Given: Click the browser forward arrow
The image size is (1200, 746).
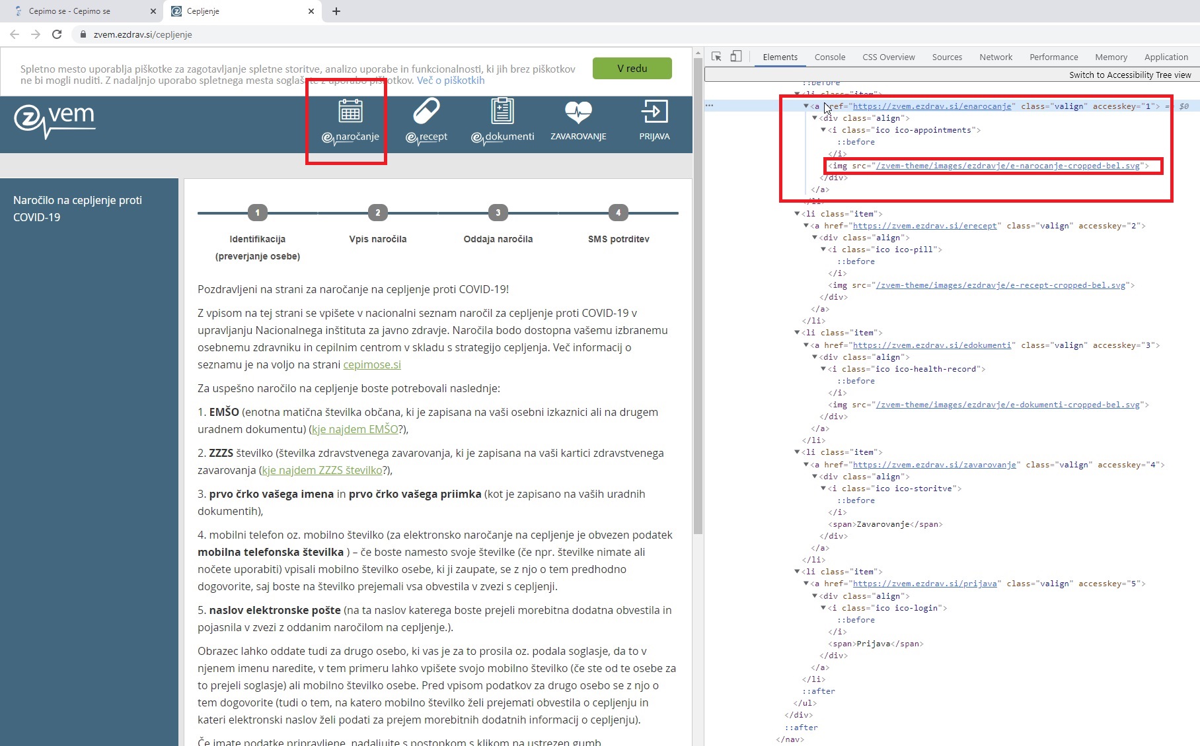Looking at the screenshot, I should pyautogui.click(x=36, y=34).
